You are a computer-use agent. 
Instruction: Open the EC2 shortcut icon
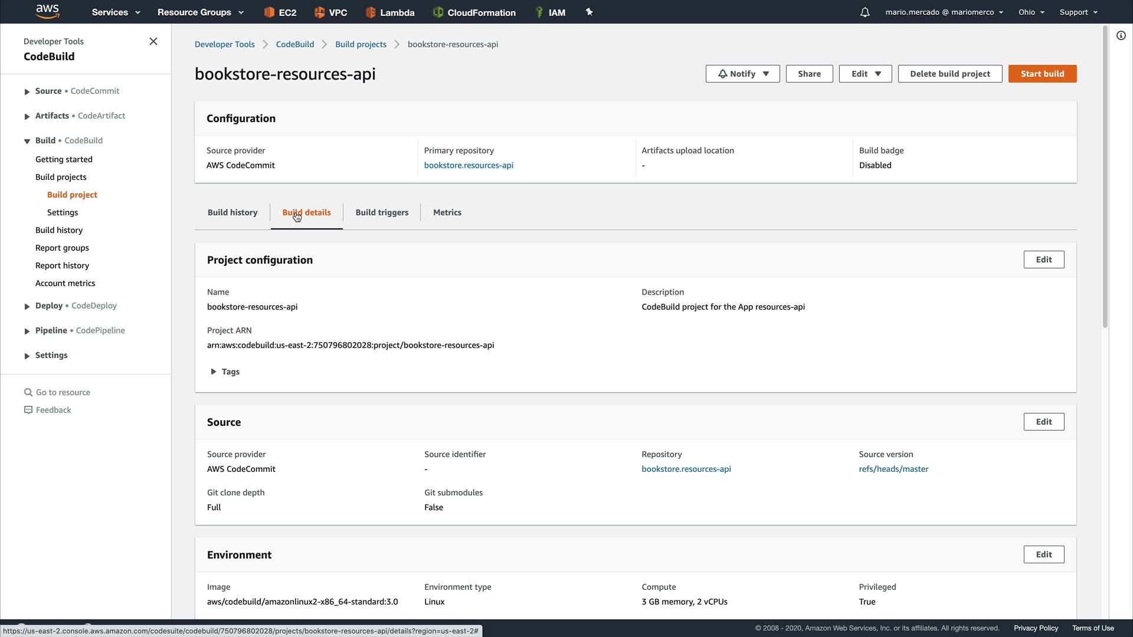270,12
